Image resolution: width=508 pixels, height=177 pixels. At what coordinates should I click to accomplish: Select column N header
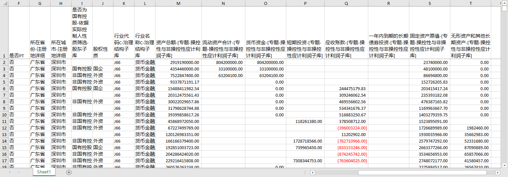(x=223, y=3)
